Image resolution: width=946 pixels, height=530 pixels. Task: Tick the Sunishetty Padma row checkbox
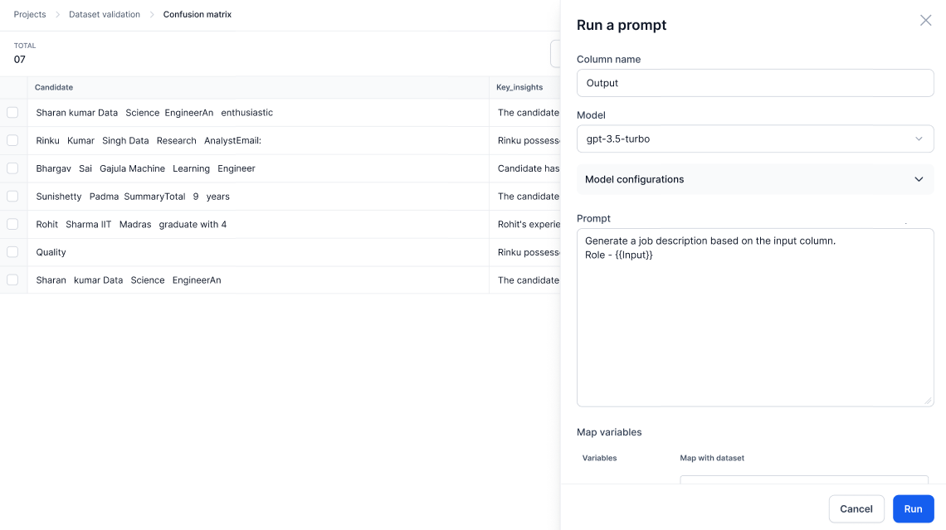pos(12,197)
